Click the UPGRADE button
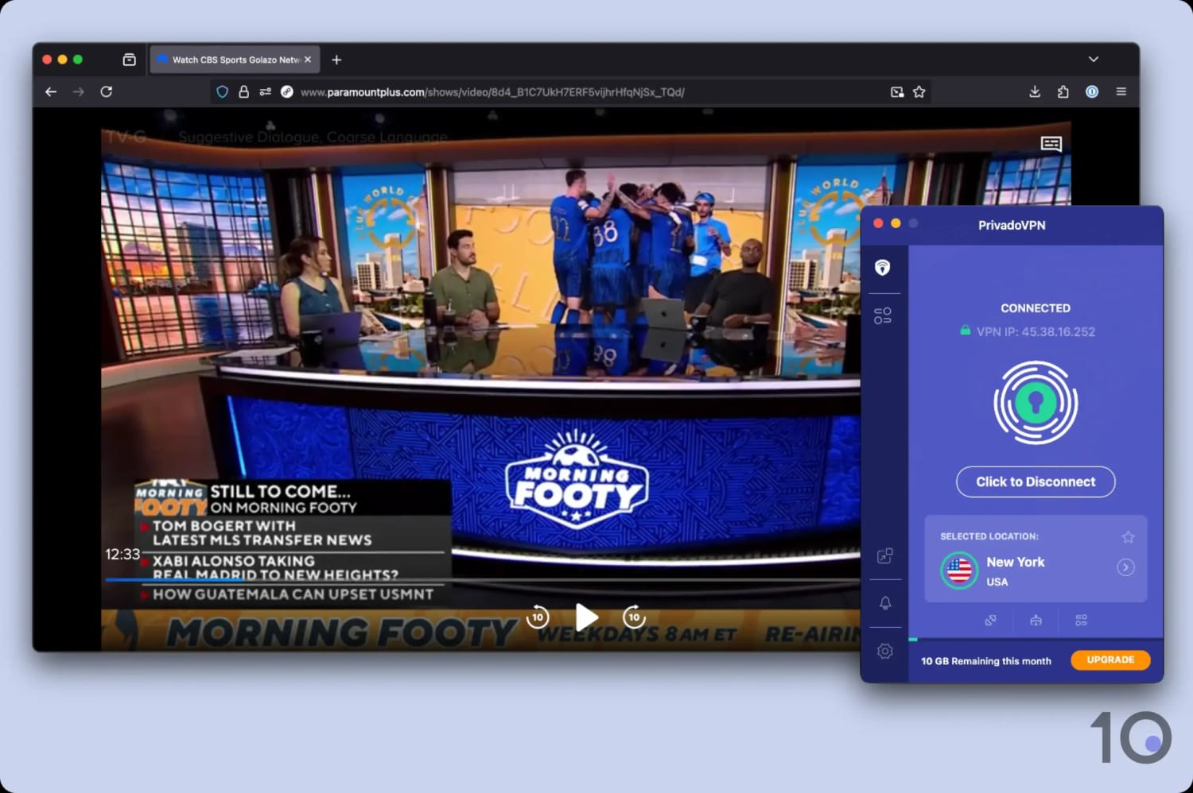The image size is (1193, 793). tap(1110, 660)
